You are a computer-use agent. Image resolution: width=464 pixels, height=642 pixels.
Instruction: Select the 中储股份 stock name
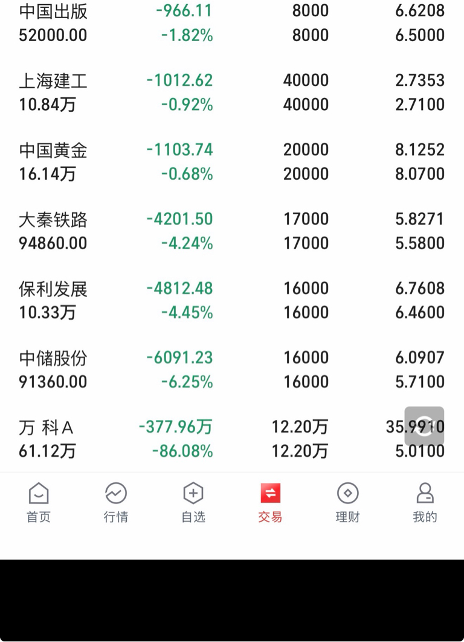click(x=53, y=358)
